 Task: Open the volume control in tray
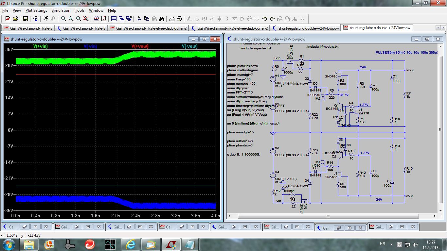[415, 244]
